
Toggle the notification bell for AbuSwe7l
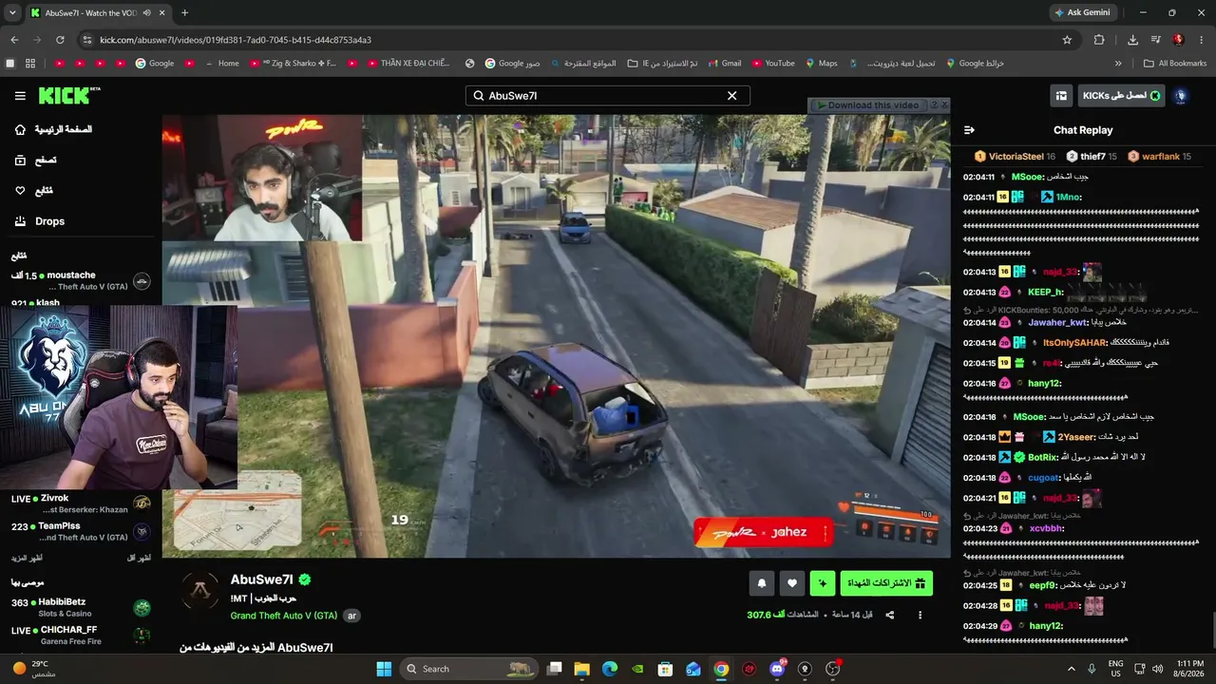tap(761, 583)
